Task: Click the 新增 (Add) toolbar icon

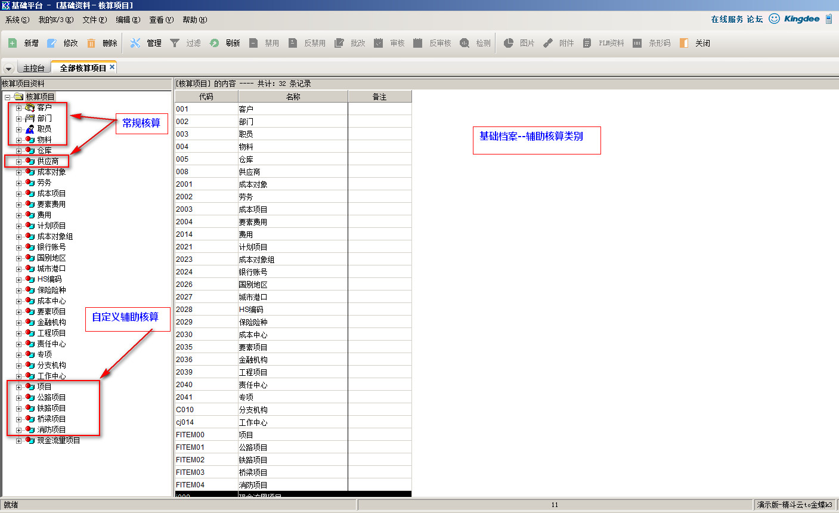Action: pos(13,43)
